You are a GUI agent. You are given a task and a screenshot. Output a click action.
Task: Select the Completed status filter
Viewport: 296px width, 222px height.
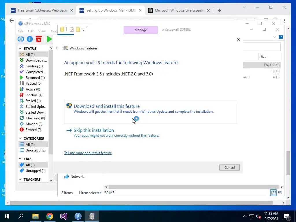tap(34, 72)
